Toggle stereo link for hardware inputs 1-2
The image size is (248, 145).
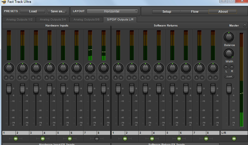(16, 138)
